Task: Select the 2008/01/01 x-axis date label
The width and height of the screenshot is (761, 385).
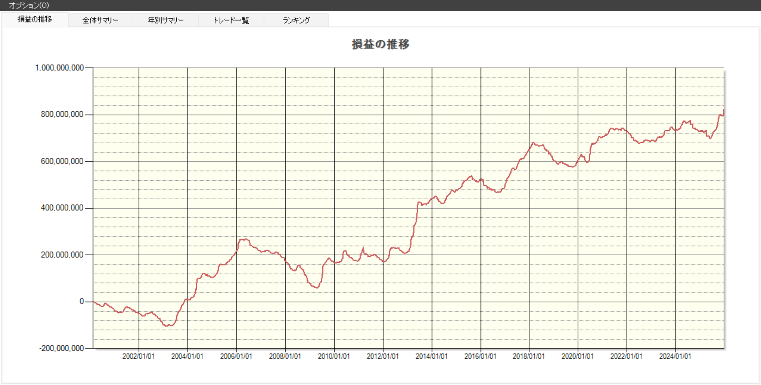Action: coord(285,356)
